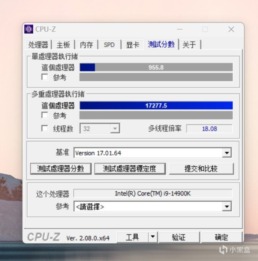Click the CPU-Z app icon in title bar

(29, 29)
